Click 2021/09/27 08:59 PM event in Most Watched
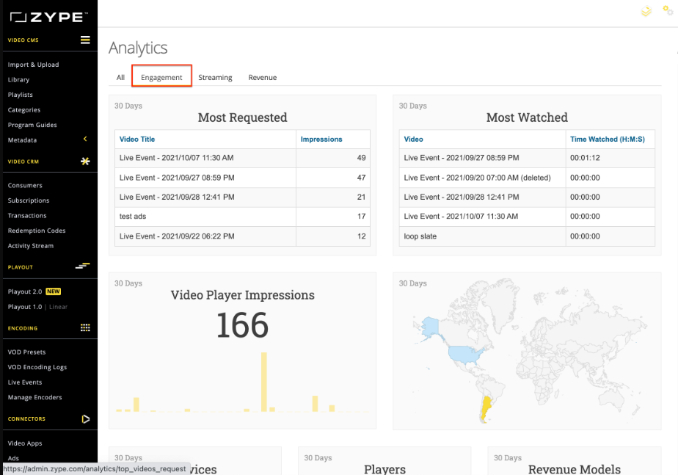This screenshot has width=678, height=475. [x=462, y=158]
